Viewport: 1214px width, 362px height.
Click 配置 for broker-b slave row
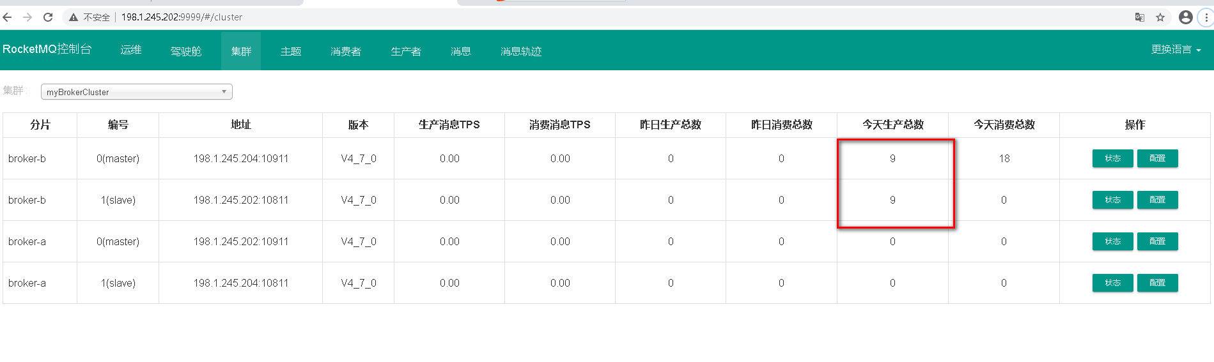1157,200
